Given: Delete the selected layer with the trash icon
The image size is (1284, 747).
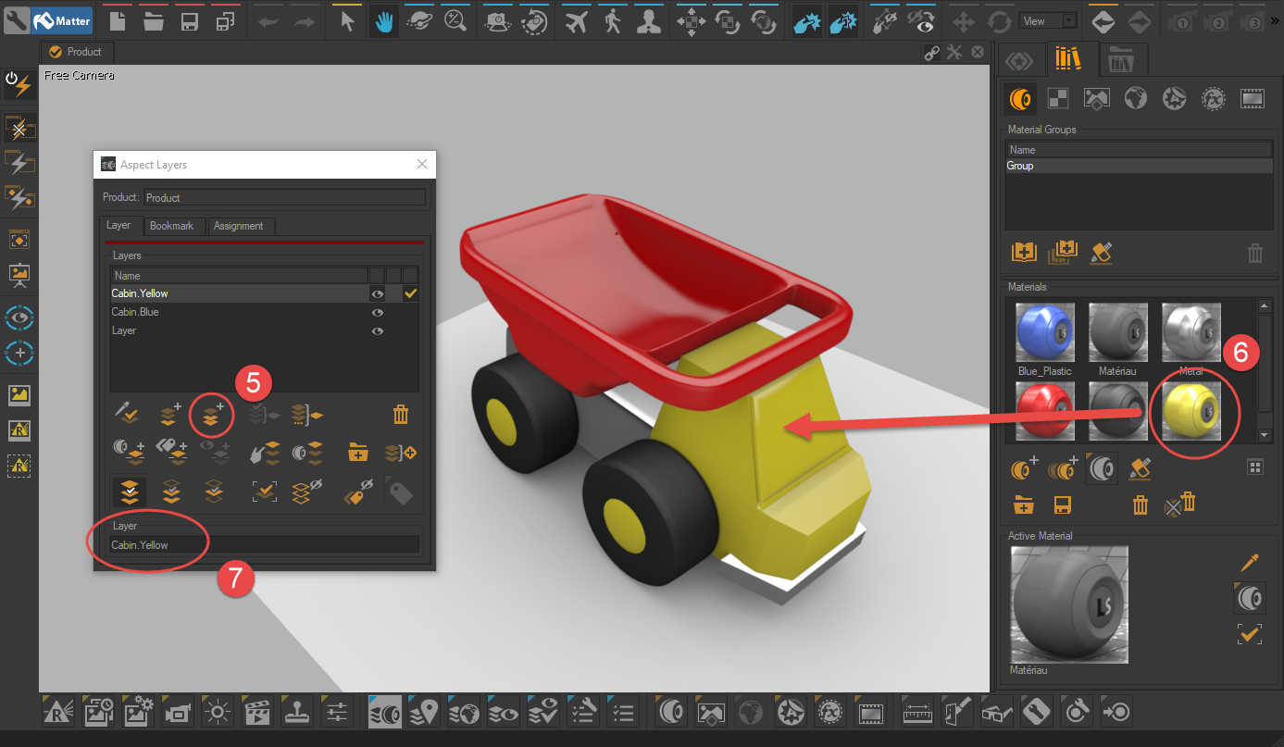Looking at the screenshot, I should (400, 414).
